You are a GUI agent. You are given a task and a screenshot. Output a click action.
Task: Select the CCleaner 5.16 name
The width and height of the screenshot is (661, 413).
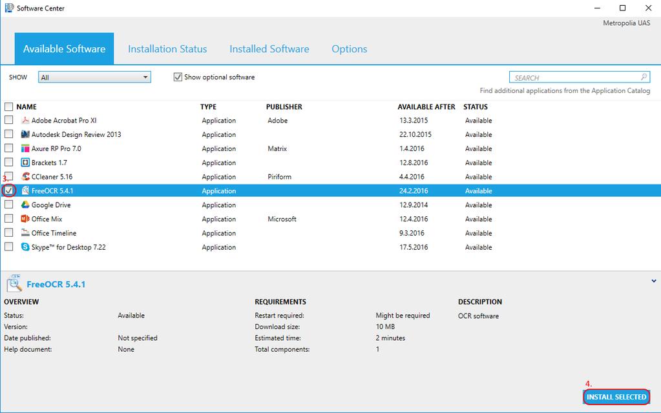tap(52, 177)
